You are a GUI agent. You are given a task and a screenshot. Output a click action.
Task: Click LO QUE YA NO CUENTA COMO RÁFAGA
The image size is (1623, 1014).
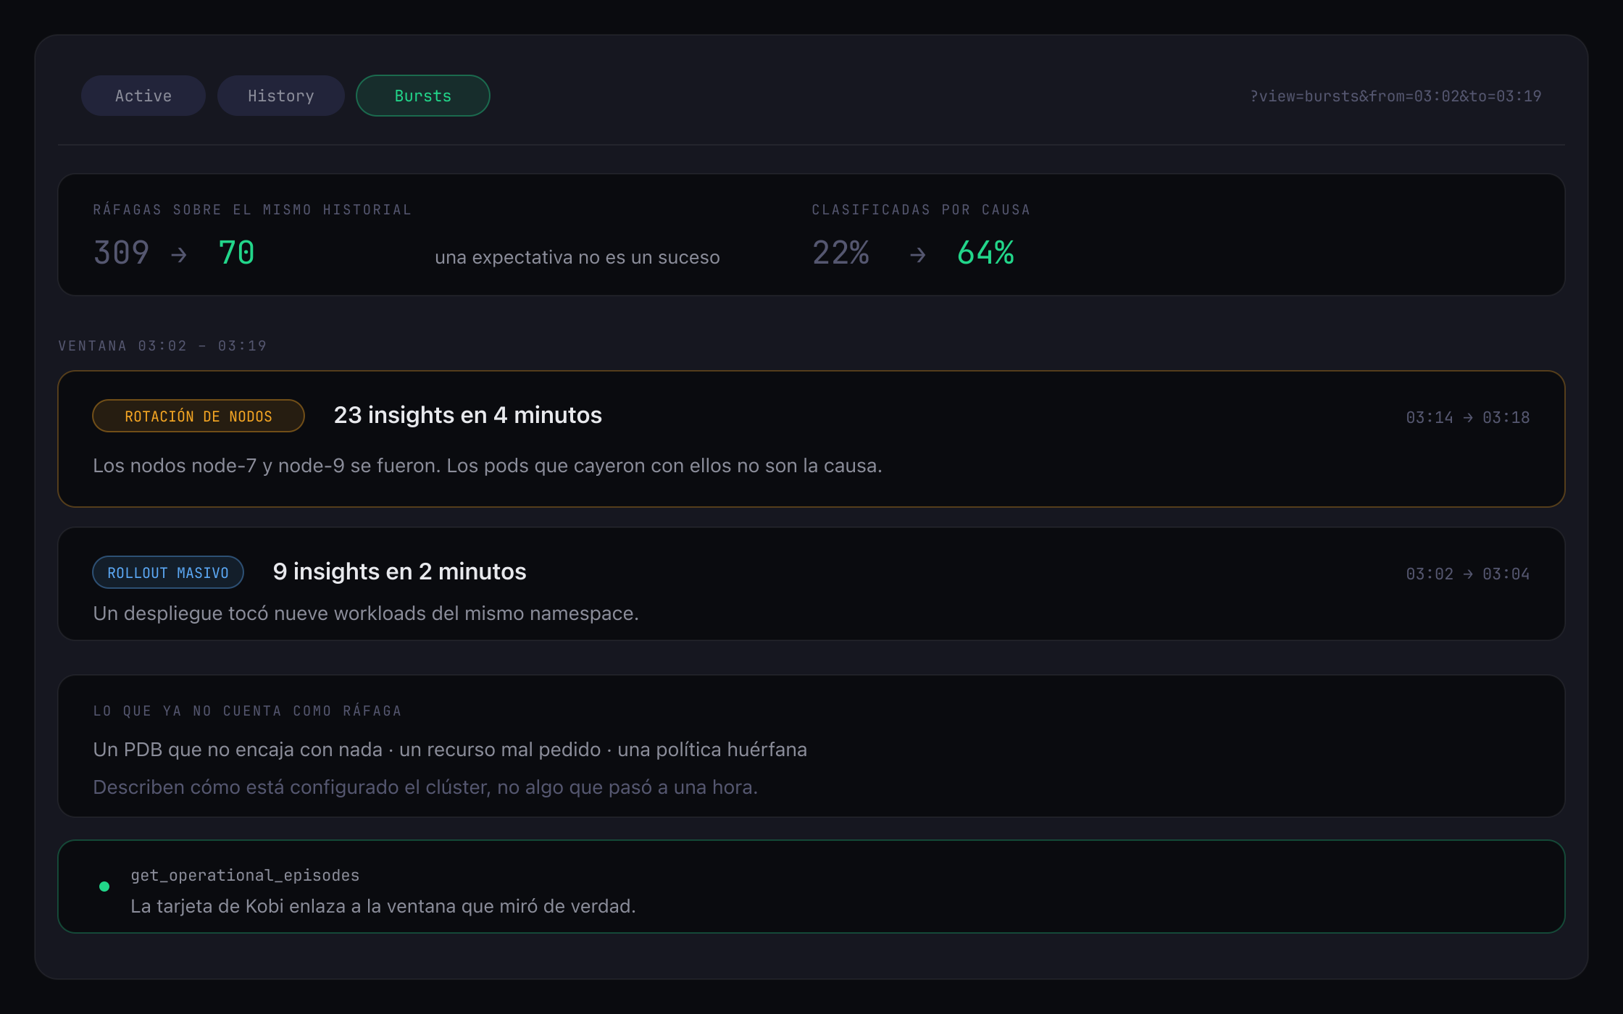[247, 711]
